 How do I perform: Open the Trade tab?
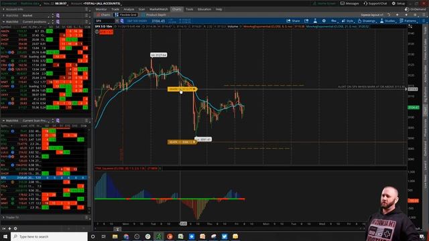pos(115,9)
